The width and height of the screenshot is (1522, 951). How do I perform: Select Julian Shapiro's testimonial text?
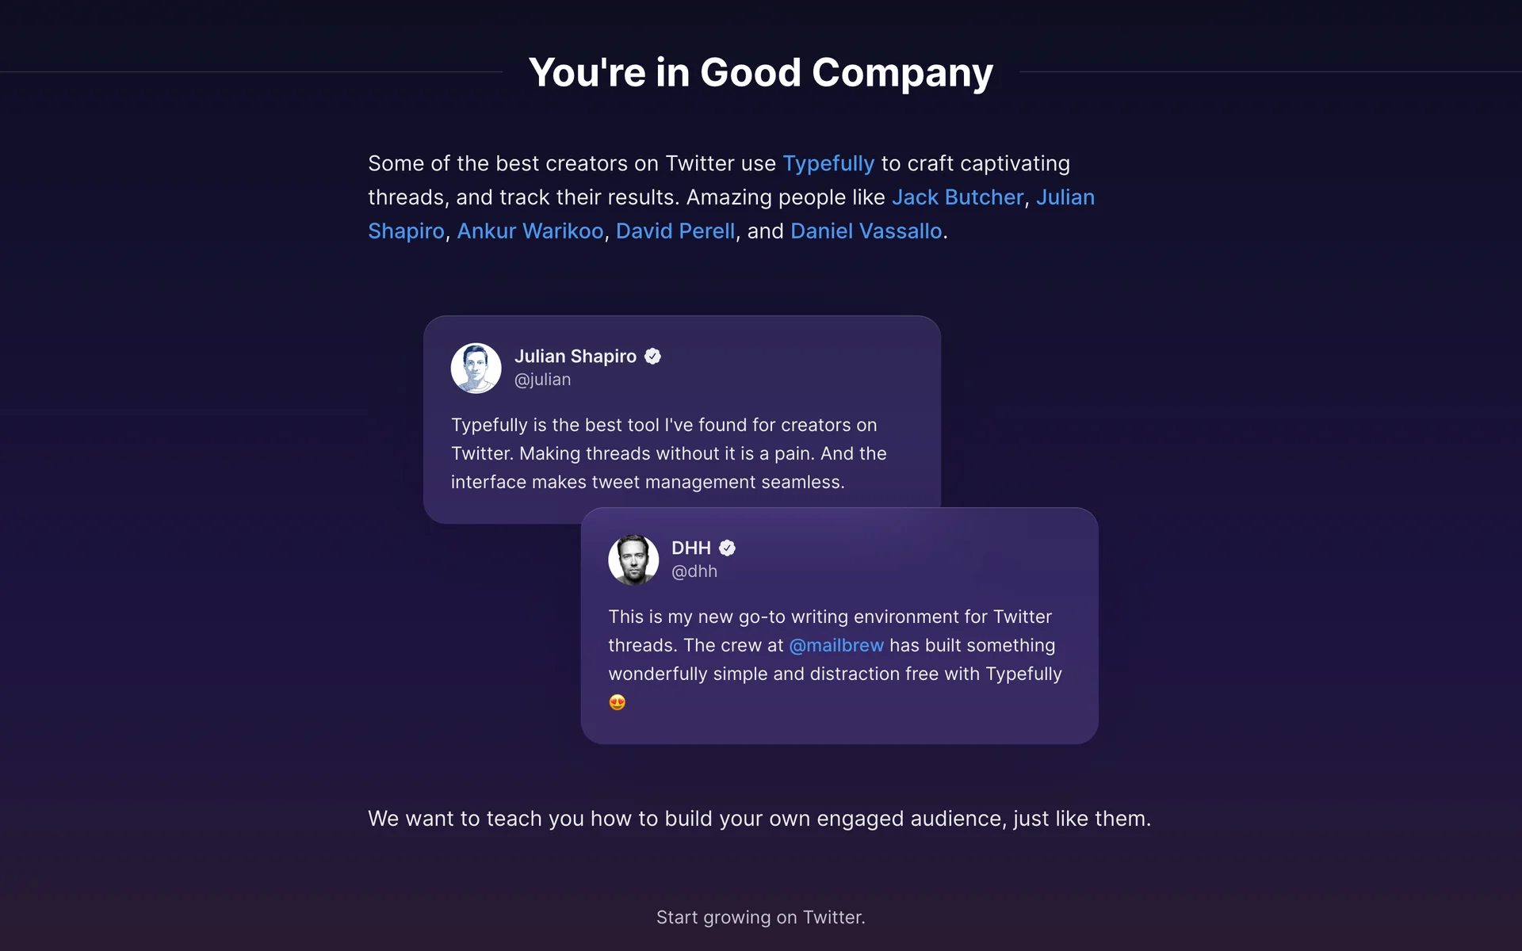[x=668, y=453]
